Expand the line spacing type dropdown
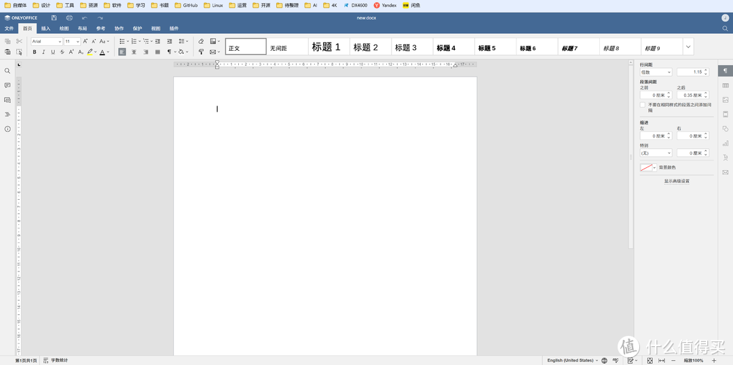This screenshot has width=733, height=365. pos(656,72)
